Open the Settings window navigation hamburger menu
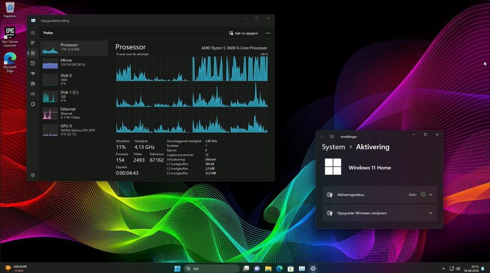Viewport: 490px width, 273px height. click(x=332, y=137)
